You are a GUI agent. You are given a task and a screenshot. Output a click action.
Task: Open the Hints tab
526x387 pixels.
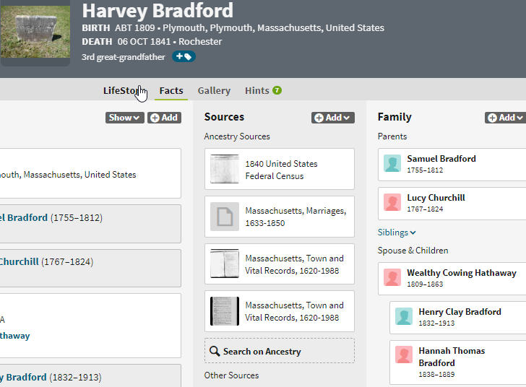click(x=256, y=91)
